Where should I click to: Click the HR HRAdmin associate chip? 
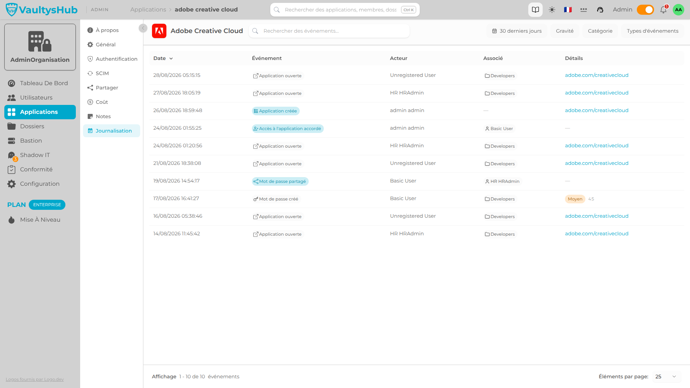[502, 181]
